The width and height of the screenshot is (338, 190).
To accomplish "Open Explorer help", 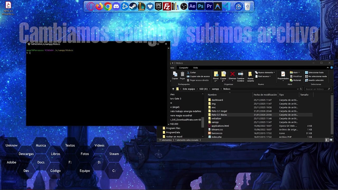I will 331,68.
